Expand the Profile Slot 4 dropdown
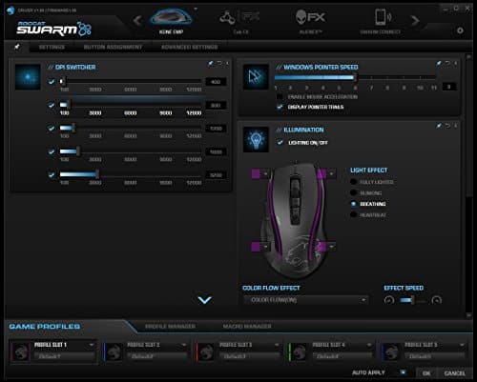Image resolution: width=477 pixels, height=382 pixels. point(369,345)
